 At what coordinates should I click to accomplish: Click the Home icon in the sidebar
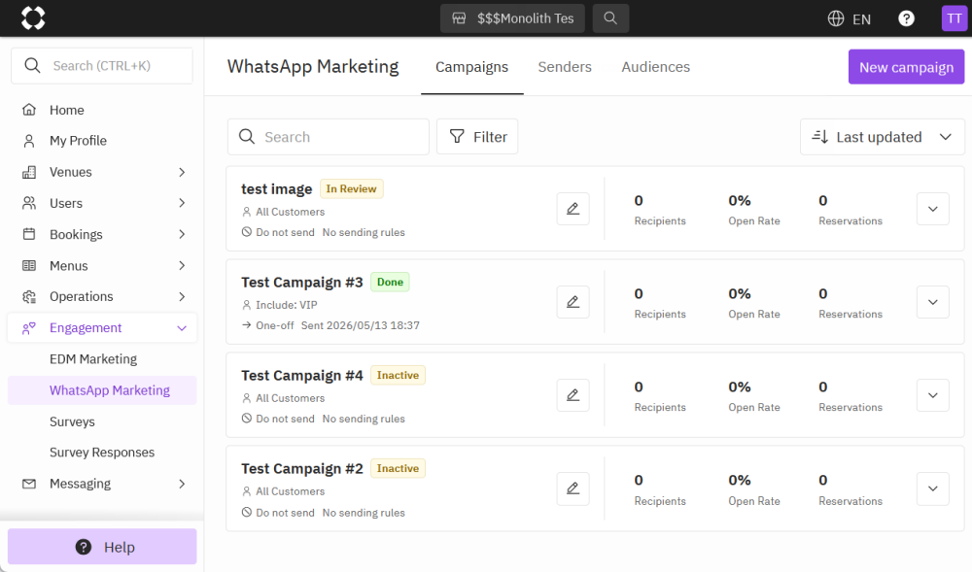point(29,110)
